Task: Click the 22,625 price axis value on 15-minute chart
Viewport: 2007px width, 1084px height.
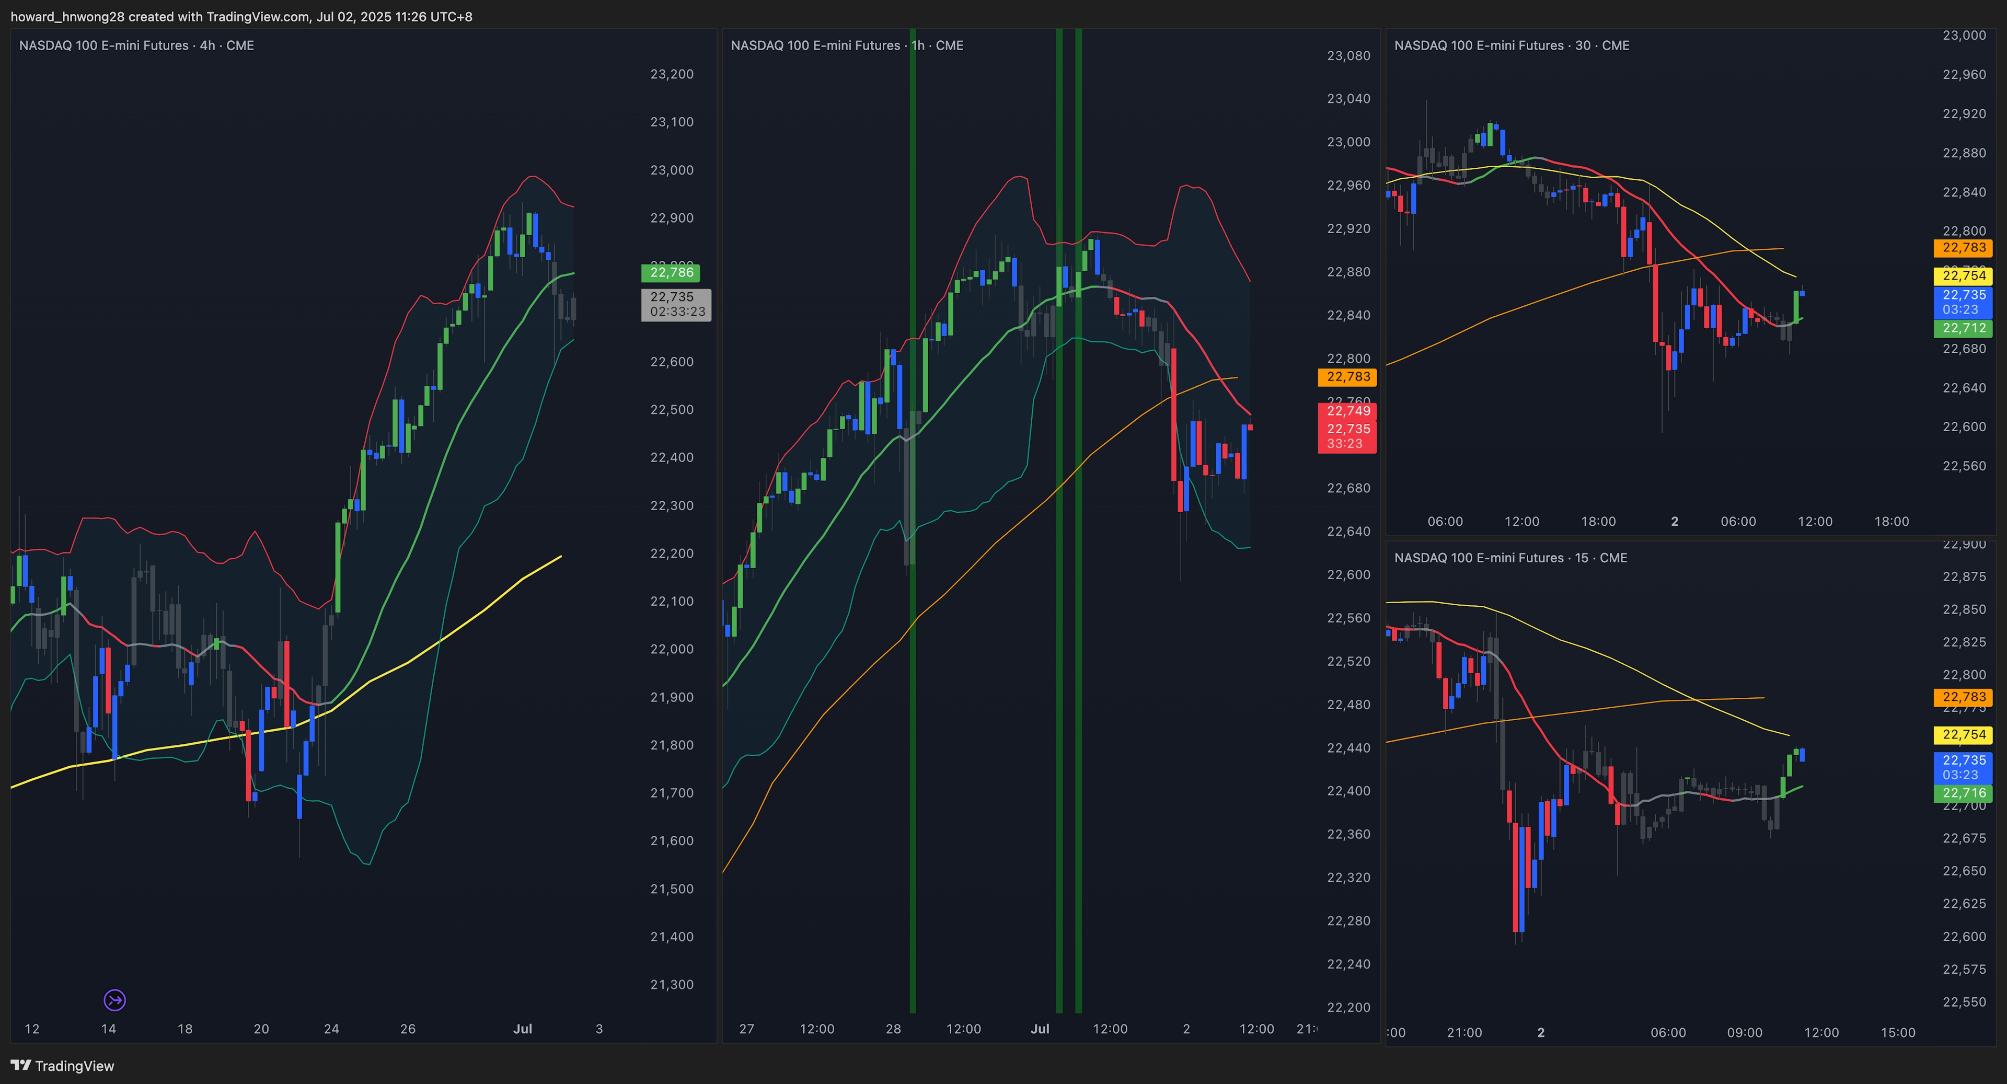Action: tap(1964, 904)
